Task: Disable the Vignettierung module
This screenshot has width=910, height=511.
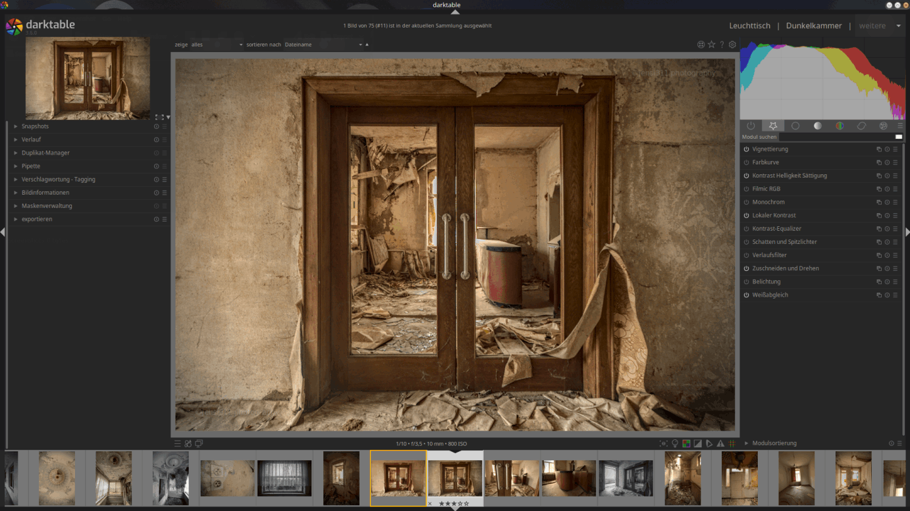Action: [746, 149]
